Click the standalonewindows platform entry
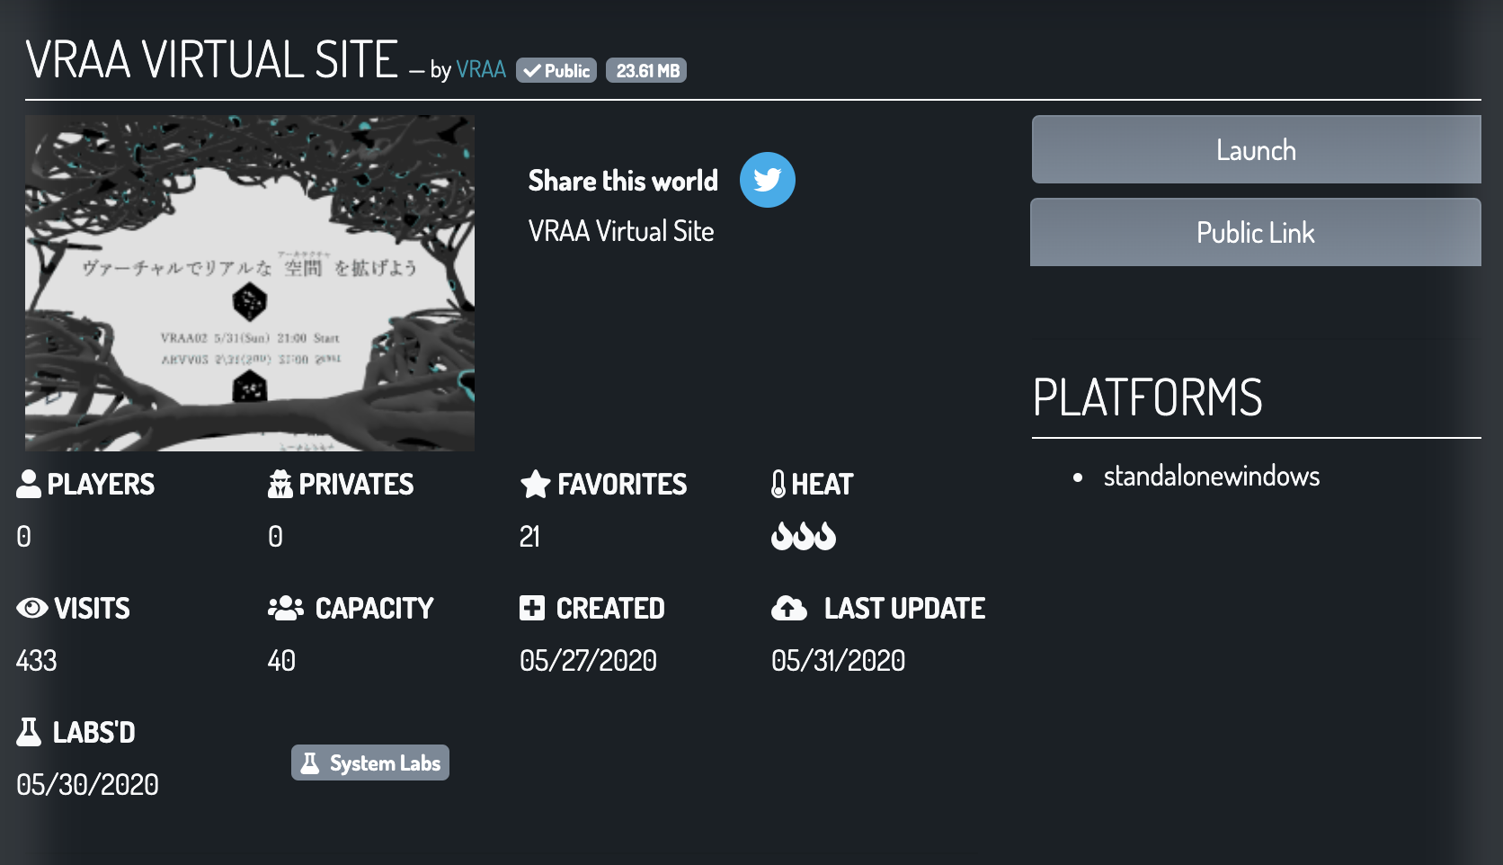1503x865 pixels. pyautogui.click(x=1211, y=476)
